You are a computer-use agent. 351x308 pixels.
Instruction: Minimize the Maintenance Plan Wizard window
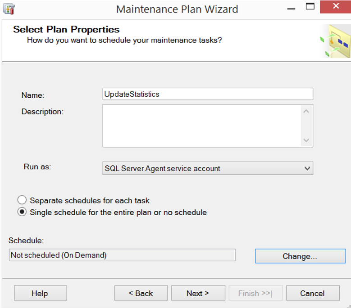[x=291, y=9]
